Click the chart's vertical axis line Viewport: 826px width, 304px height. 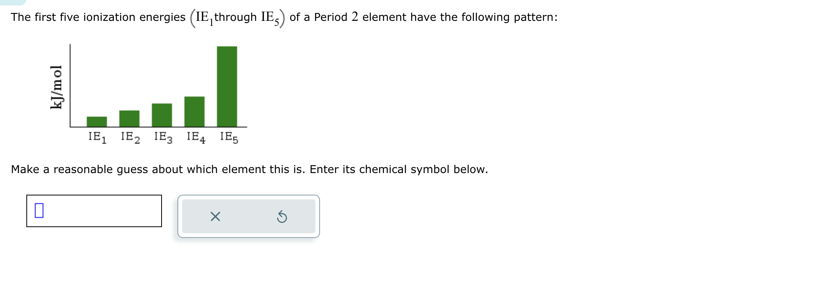point(70,85)
